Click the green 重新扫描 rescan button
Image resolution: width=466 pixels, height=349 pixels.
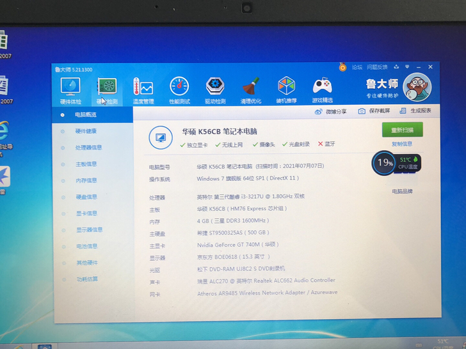pos(403,130)
